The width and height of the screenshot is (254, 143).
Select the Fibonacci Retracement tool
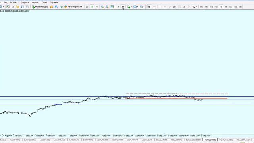pyautogui.click(x=179, y=7)
